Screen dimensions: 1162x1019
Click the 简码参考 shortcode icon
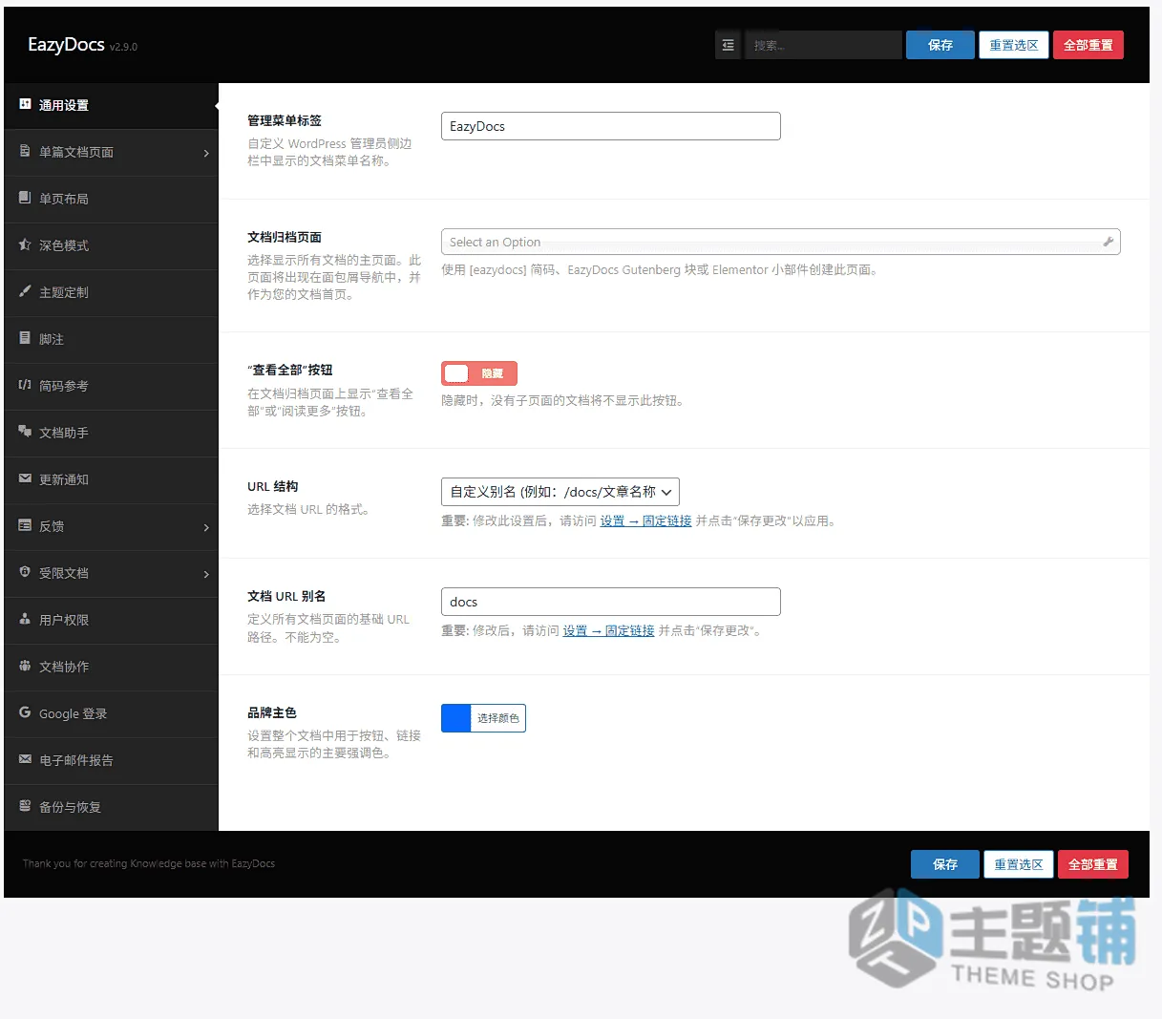(25, 385)
